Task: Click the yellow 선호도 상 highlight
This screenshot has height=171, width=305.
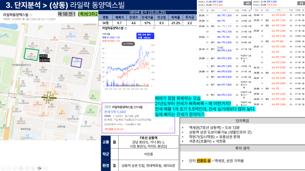Action: click(203, 161)
